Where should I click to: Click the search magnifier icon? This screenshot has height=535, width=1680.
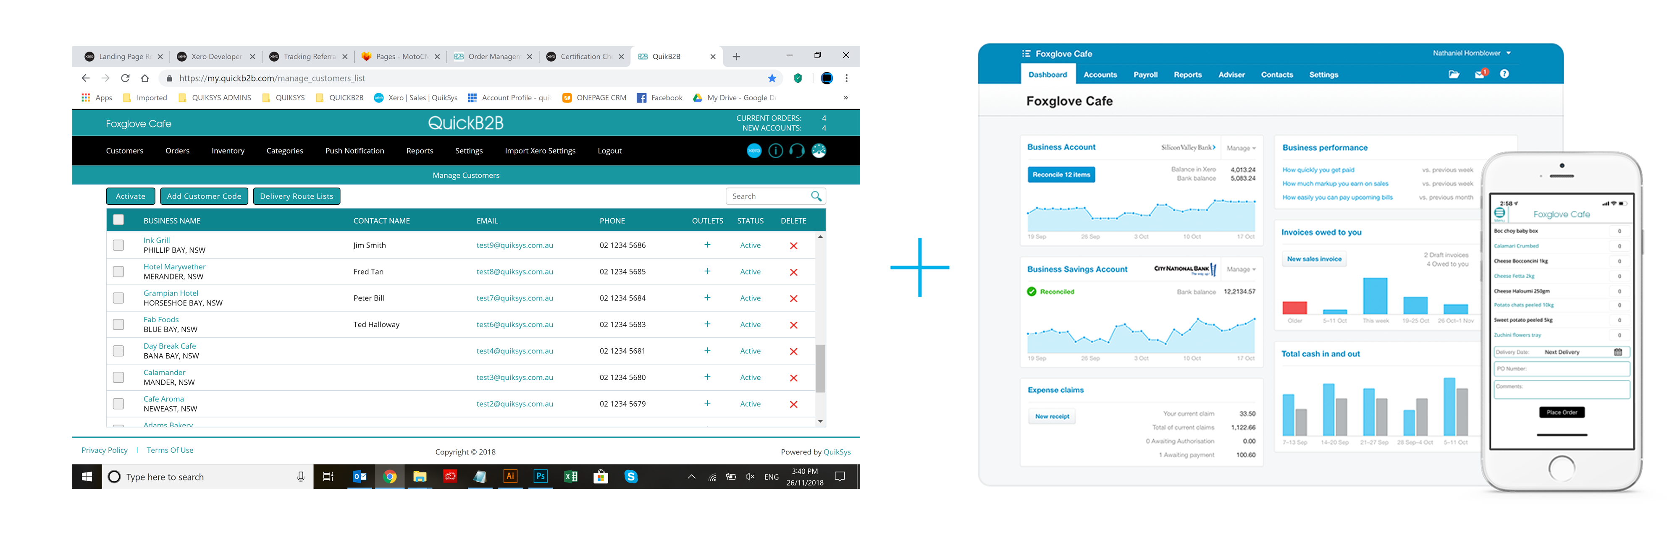coord(815,196)
